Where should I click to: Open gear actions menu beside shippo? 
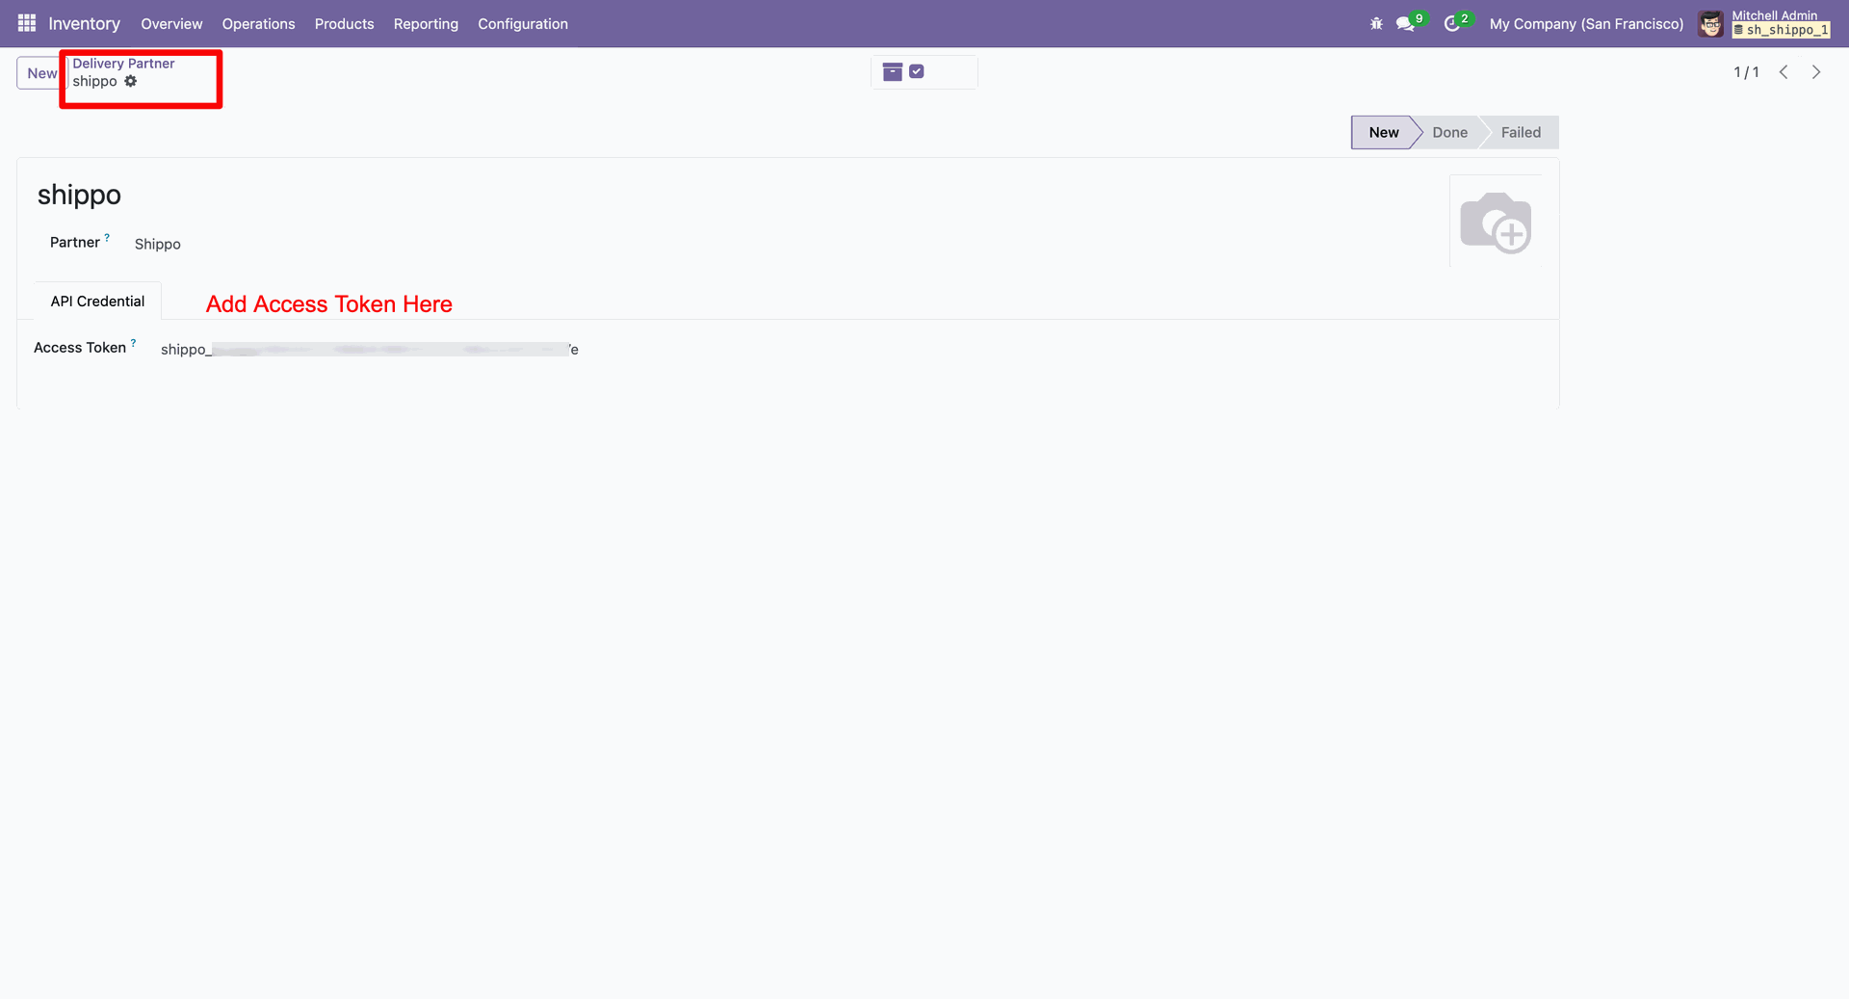point(131,81)
